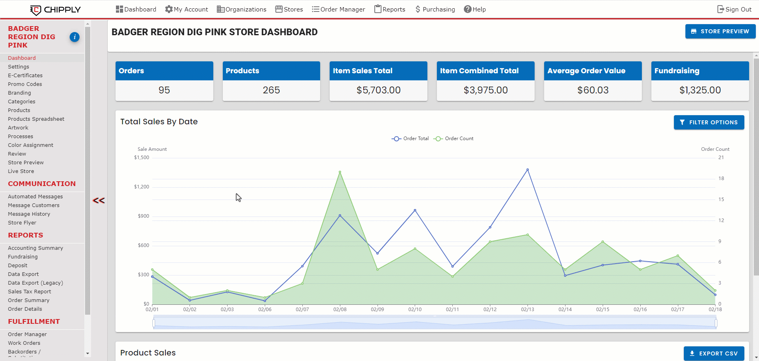Click the Average Order Value card
The image size is (759, 361).
tap(593, 81)
